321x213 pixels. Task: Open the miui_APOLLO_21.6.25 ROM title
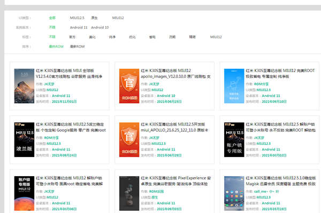coord(174,127)
